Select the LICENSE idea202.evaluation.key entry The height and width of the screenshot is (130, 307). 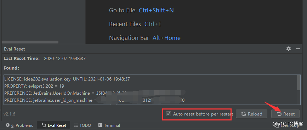(x=67, y=79)
